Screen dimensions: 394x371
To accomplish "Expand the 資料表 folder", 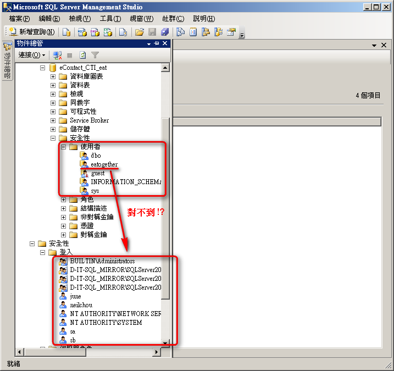I will pyautogui.click(x=53, y=85).
